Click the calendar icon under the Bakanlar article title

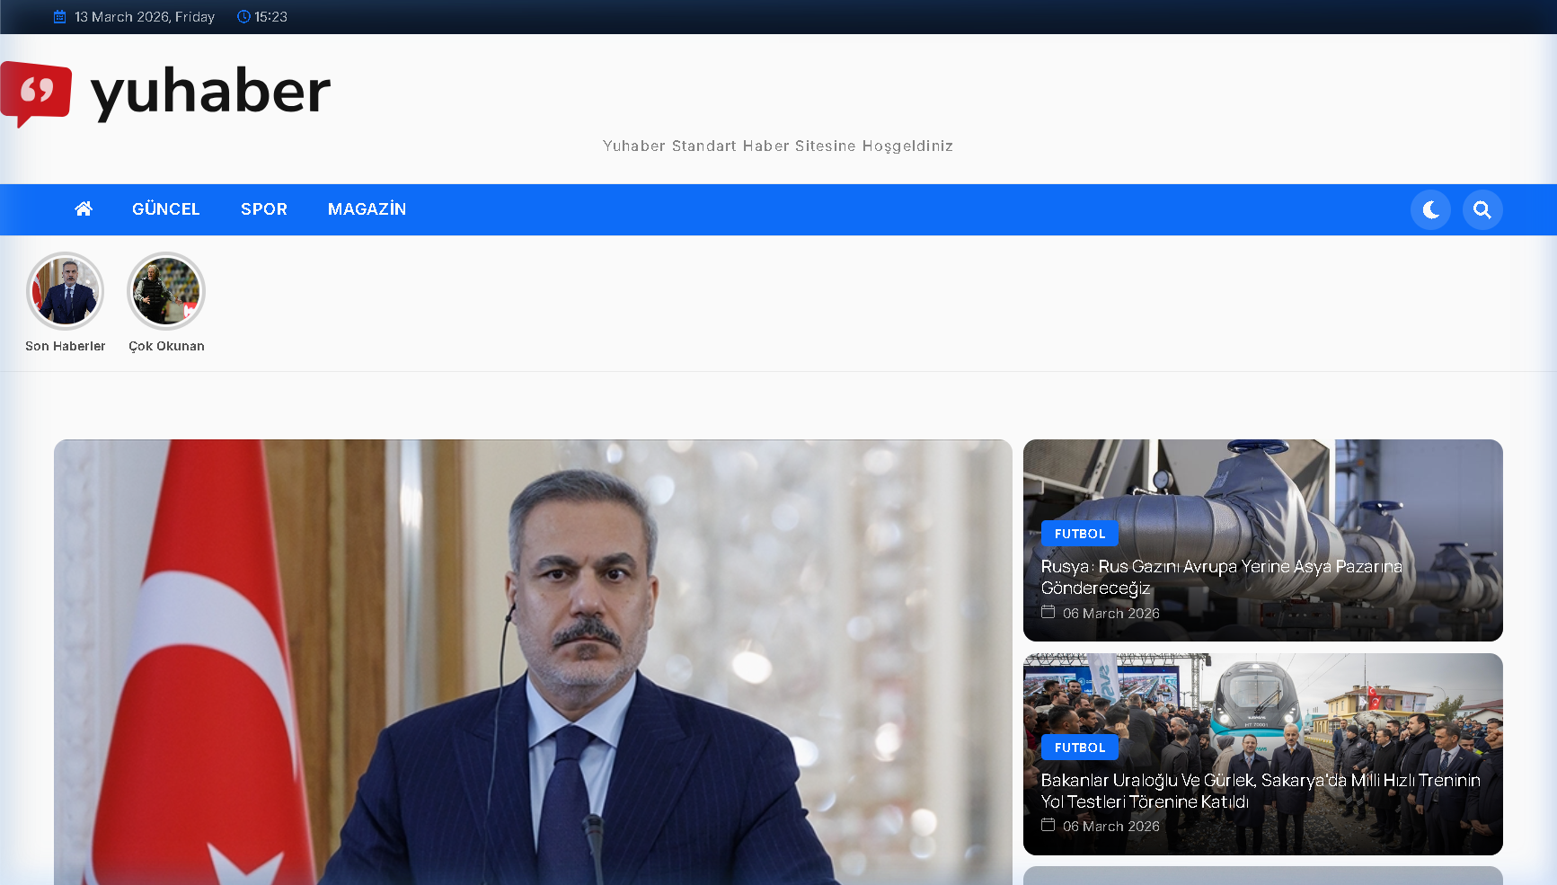(x=1048, y=826)
